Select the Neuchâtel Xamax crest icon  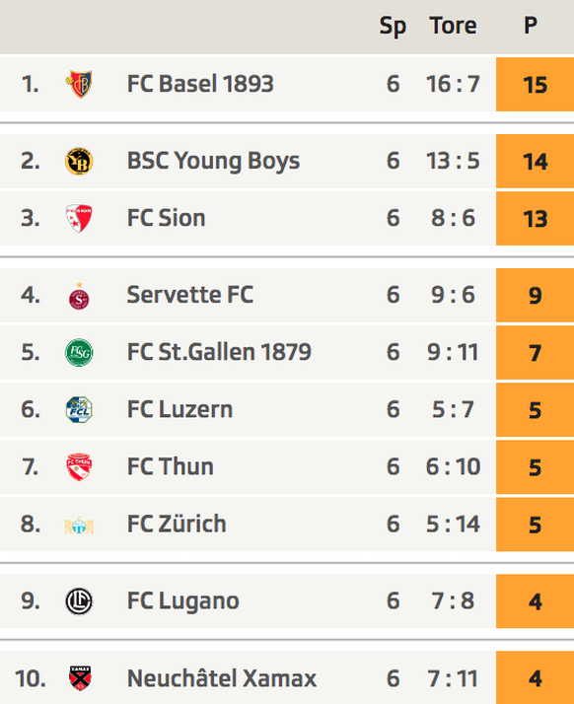point(80,678)
